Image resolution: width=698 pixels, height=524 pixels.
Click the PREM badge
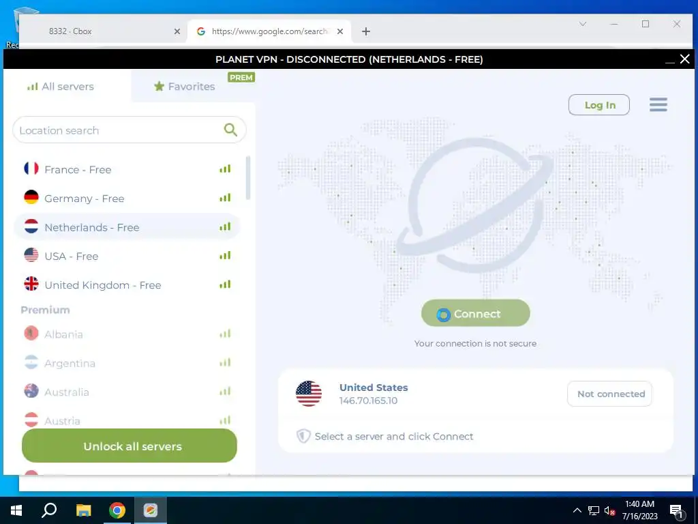[x=241, y=78]
